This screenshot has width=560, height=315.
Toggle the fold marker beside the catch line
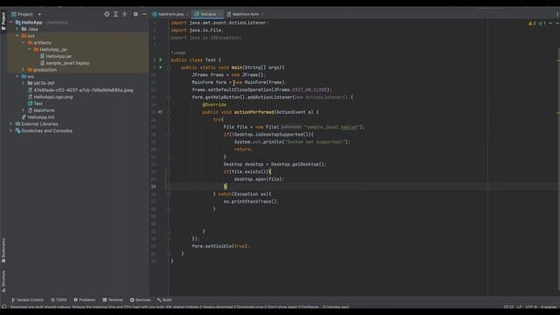click(169, 194)
